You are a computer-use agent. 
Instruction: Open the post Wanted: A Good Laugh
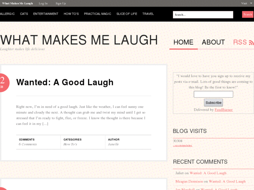click(65, 82)
